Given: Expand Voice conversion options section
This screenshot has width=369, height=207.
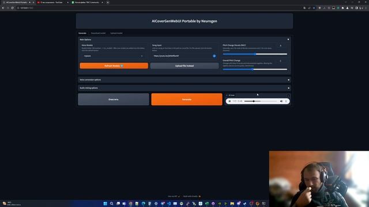Looking at the screenshot, I should (x=184, y=80).
